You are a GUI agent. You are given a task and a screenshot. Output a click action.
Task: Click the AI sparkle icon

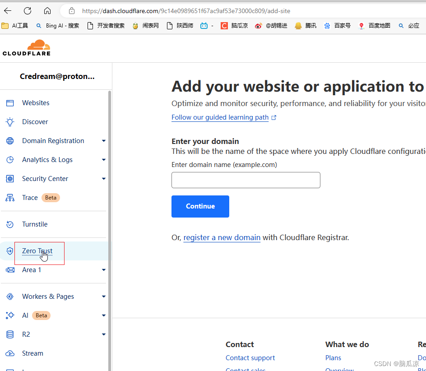coord(10,315)
